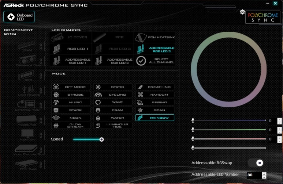Choose Glow Stream lighting mode
This screenshot has width=283, height=184.
point(71,126)
